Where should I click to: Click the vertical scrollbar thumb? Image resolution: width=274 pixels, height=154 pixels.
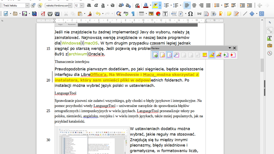pyautogui.click(x=262, y=65)
